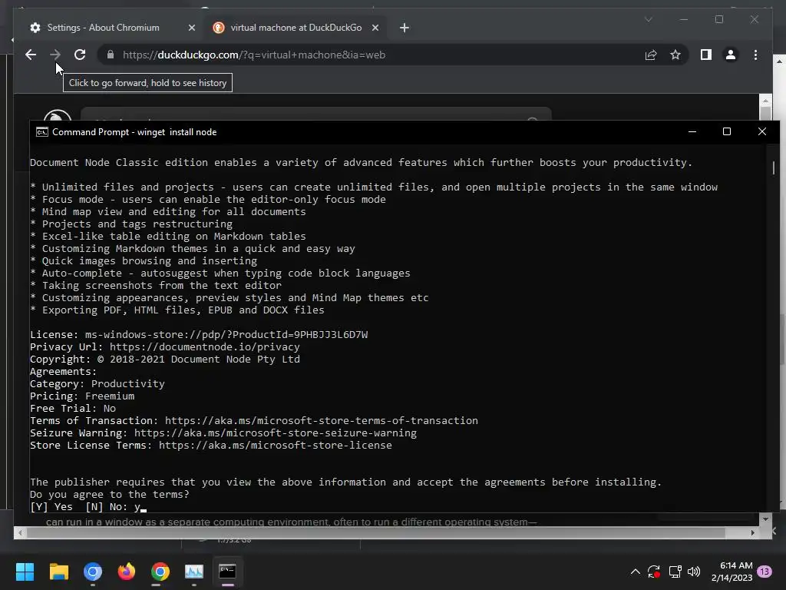
Task: Close the virtual machone DuckDuckGo tab
Action: (375, 28)
